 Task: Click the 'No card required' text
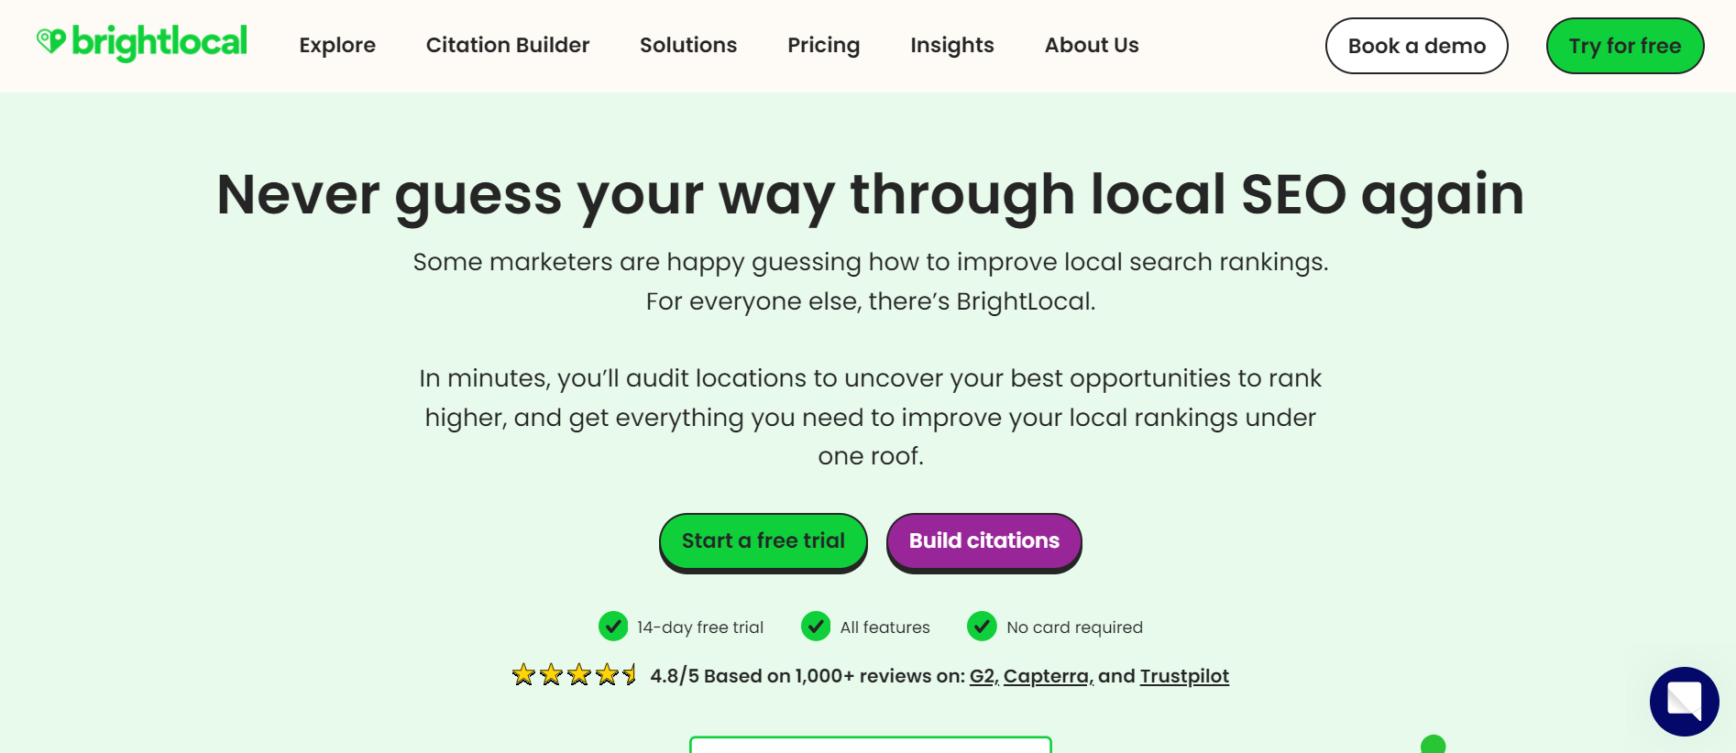pos(1075,627)
